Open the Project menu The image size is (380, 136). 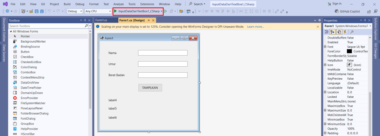(x=54, y=4)
